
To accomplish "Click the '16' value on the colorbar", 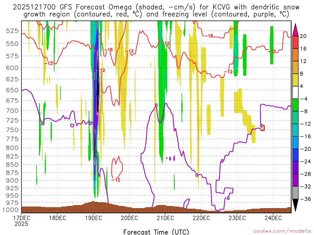I will coord(303,49).
